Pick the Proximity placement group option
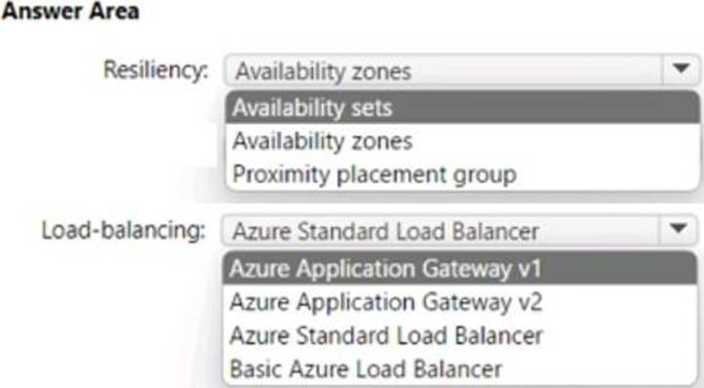 click(x=462, y=175)
